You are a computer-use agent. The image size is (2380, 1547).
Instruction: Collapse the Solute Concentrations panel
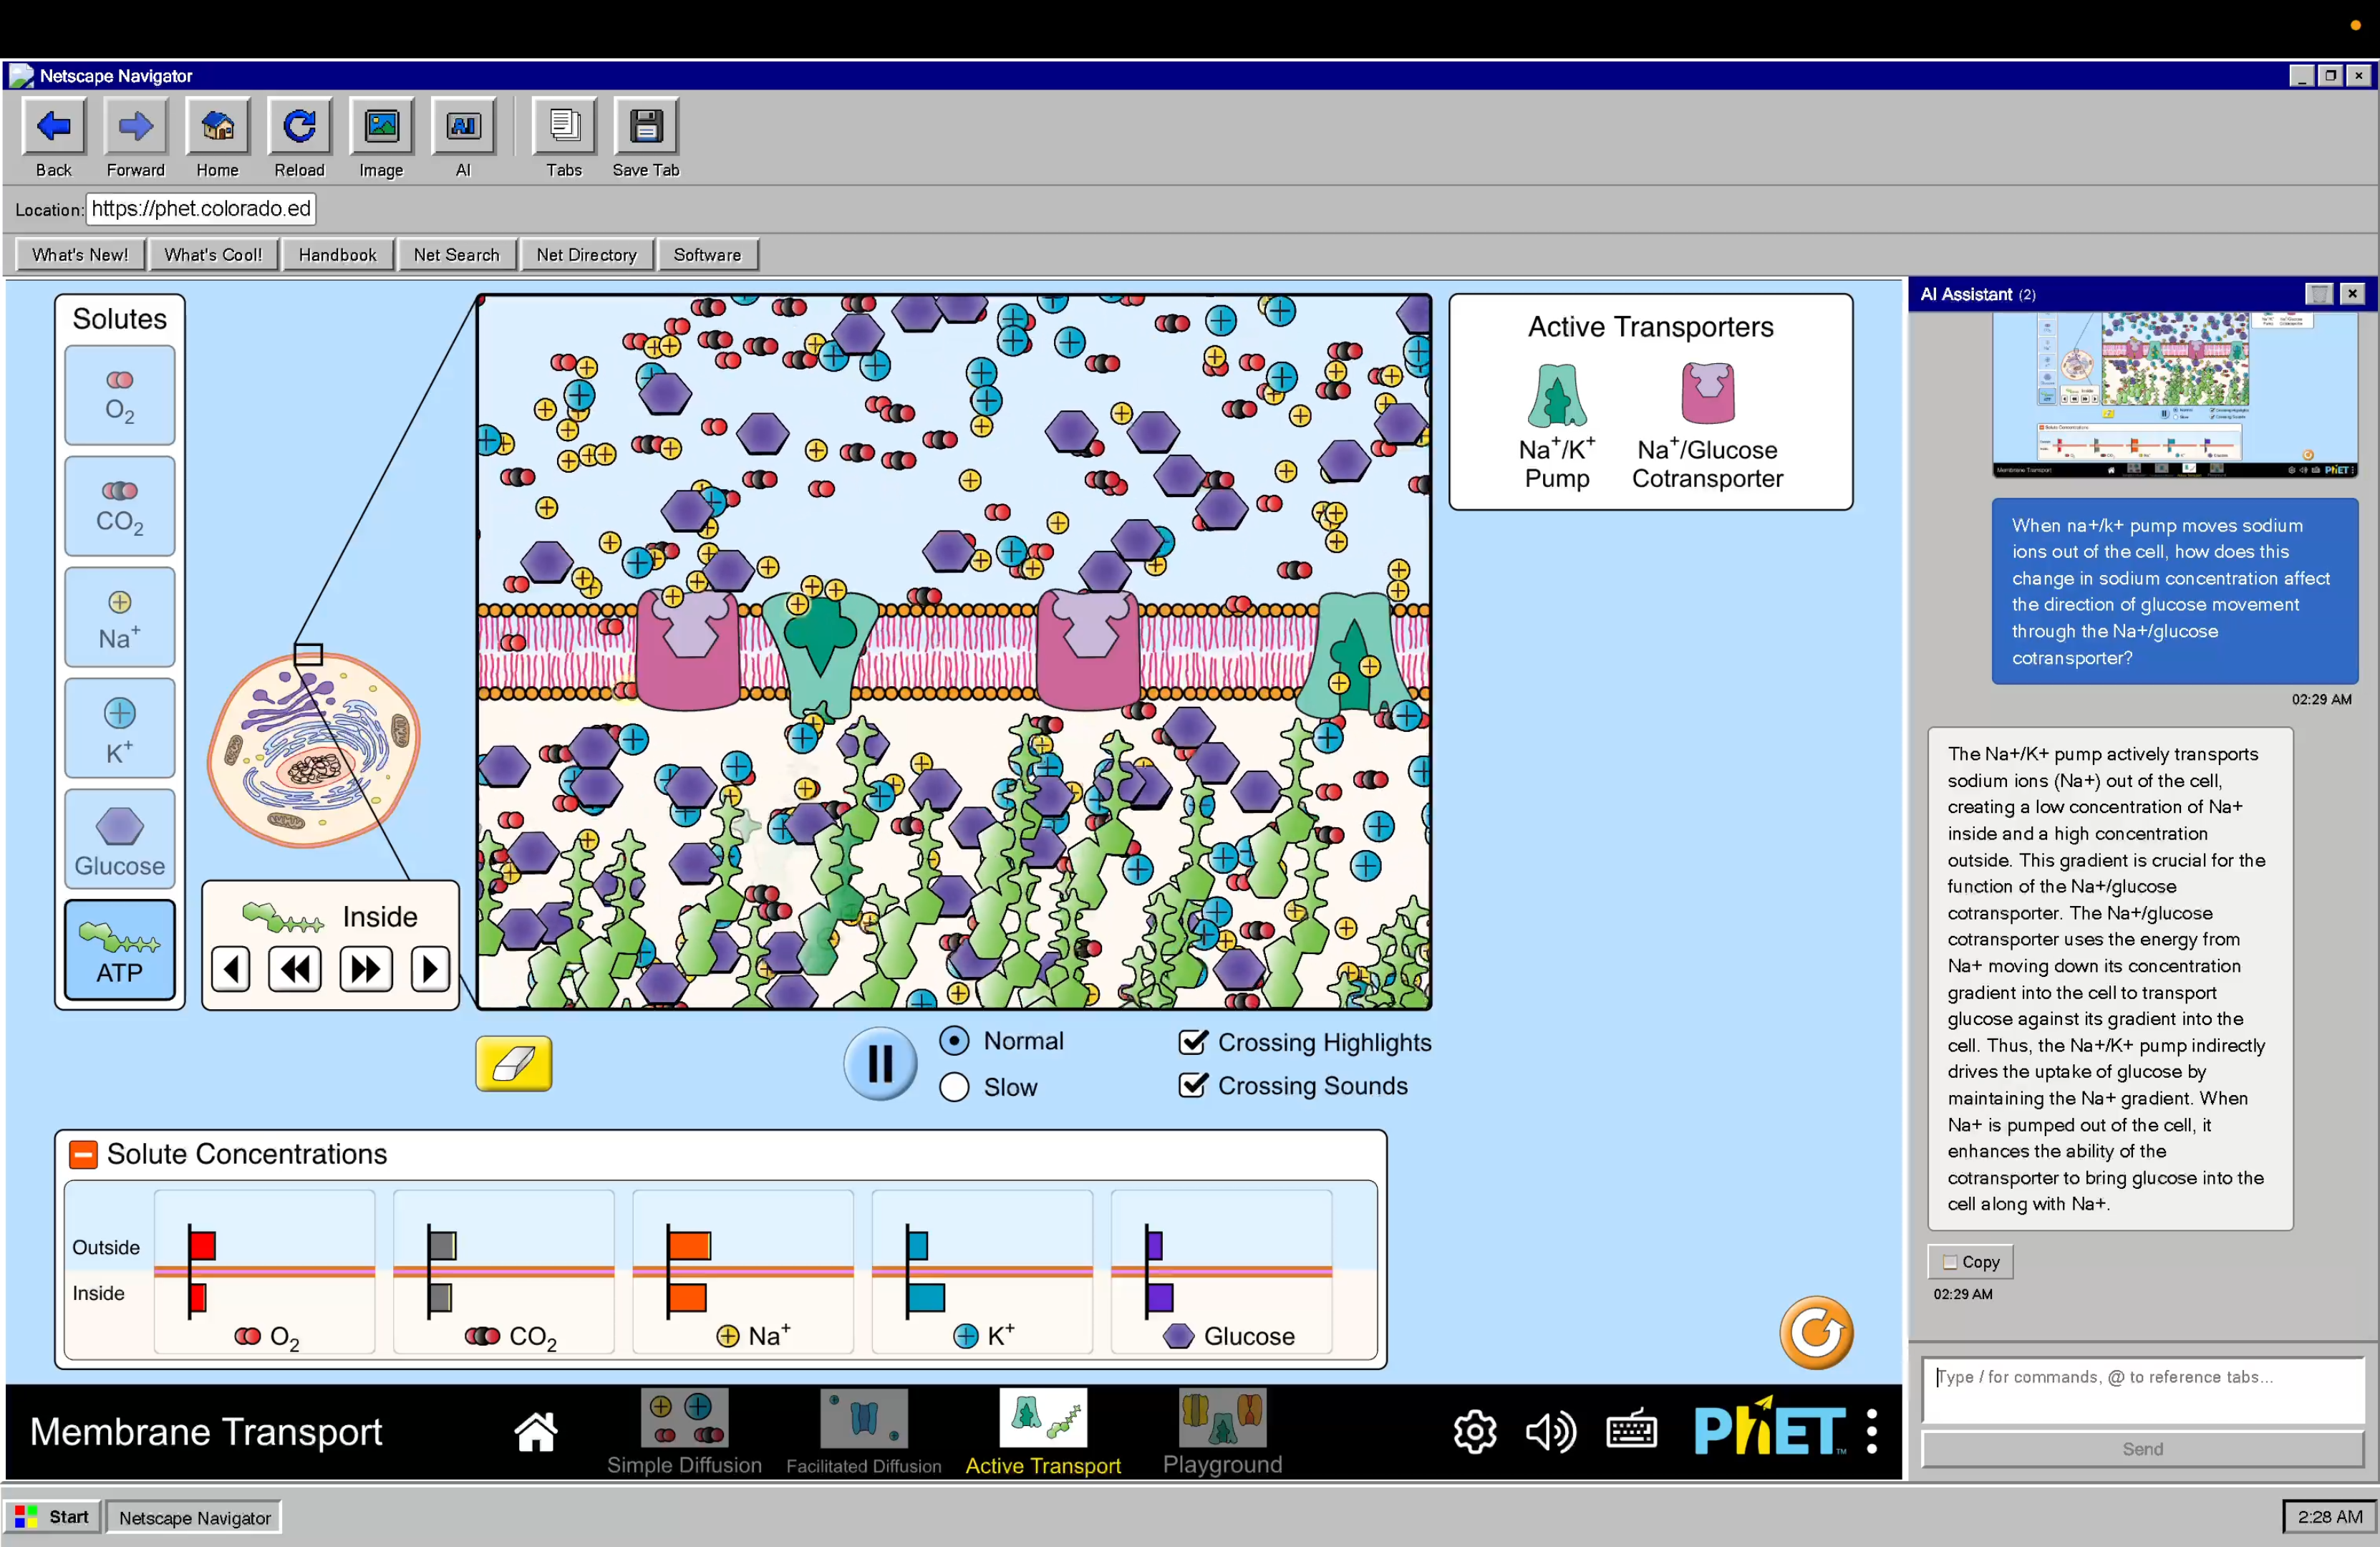(x=83, y=1154)
